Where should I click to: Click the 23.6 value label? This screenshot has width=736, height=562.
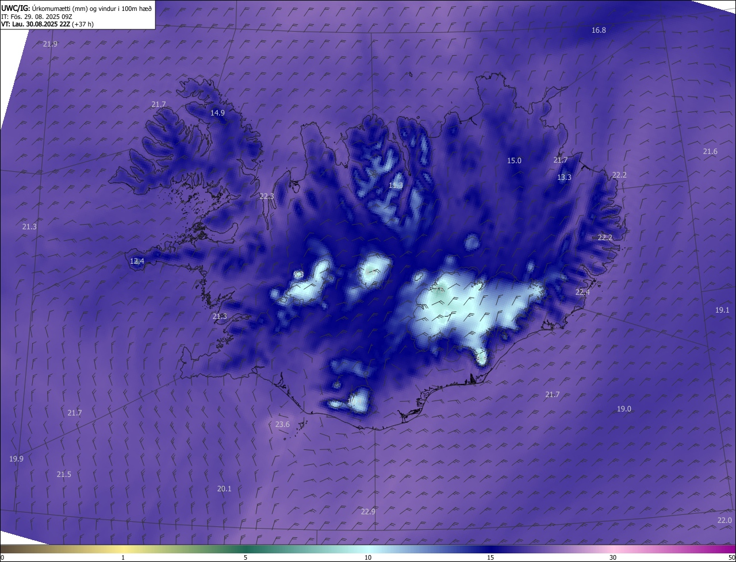(282, 424)
